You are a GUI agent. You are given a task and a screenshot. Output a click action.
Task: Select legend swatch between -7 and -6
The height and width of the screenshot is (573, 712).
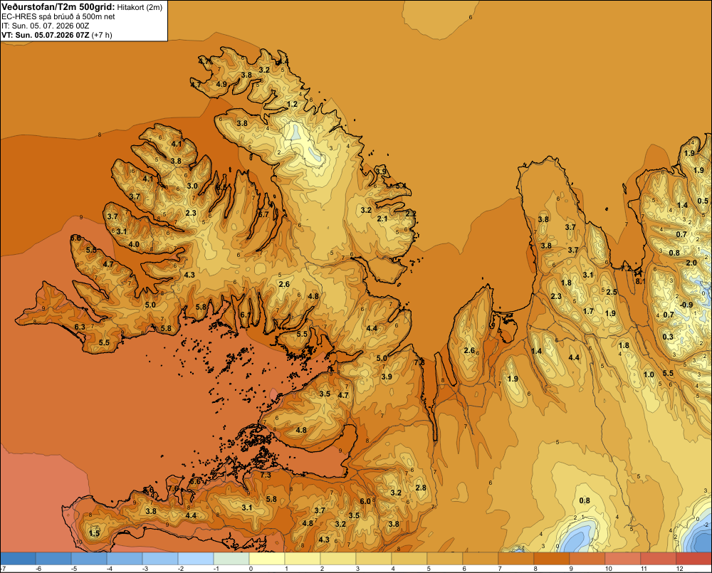click(19, 558)
